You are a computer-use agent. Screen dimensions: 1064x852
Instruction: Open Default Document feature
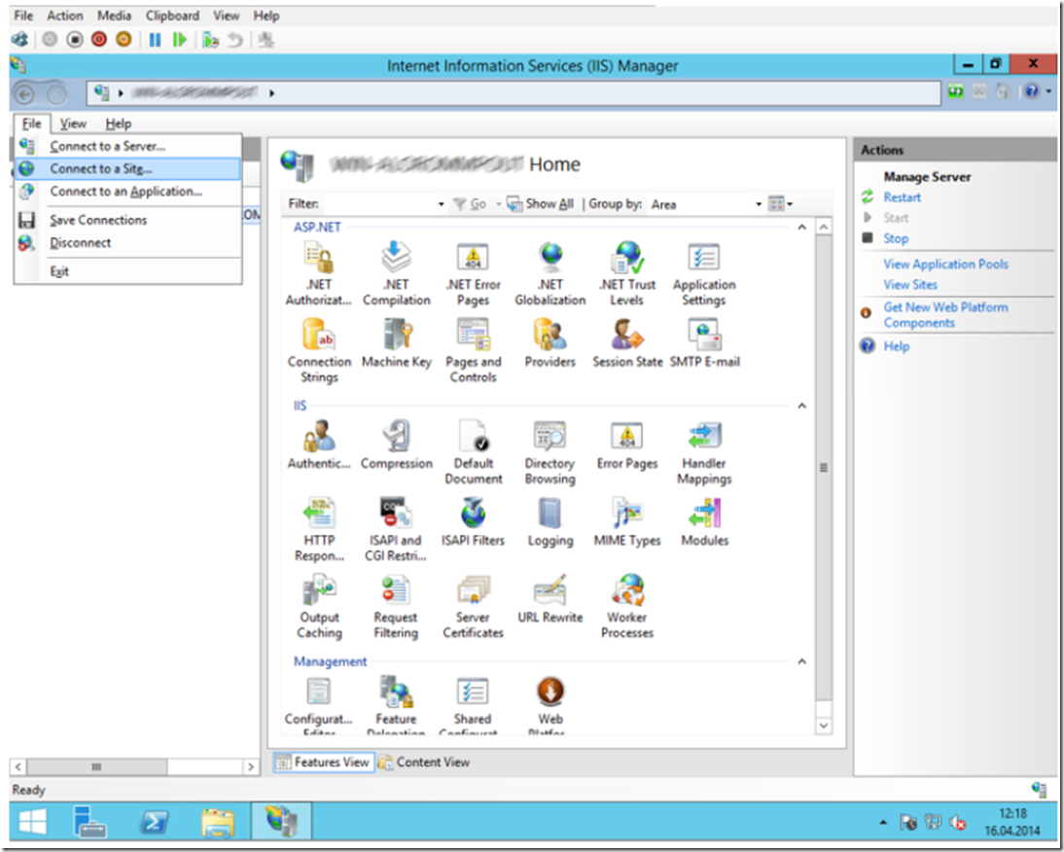[473, 452]
